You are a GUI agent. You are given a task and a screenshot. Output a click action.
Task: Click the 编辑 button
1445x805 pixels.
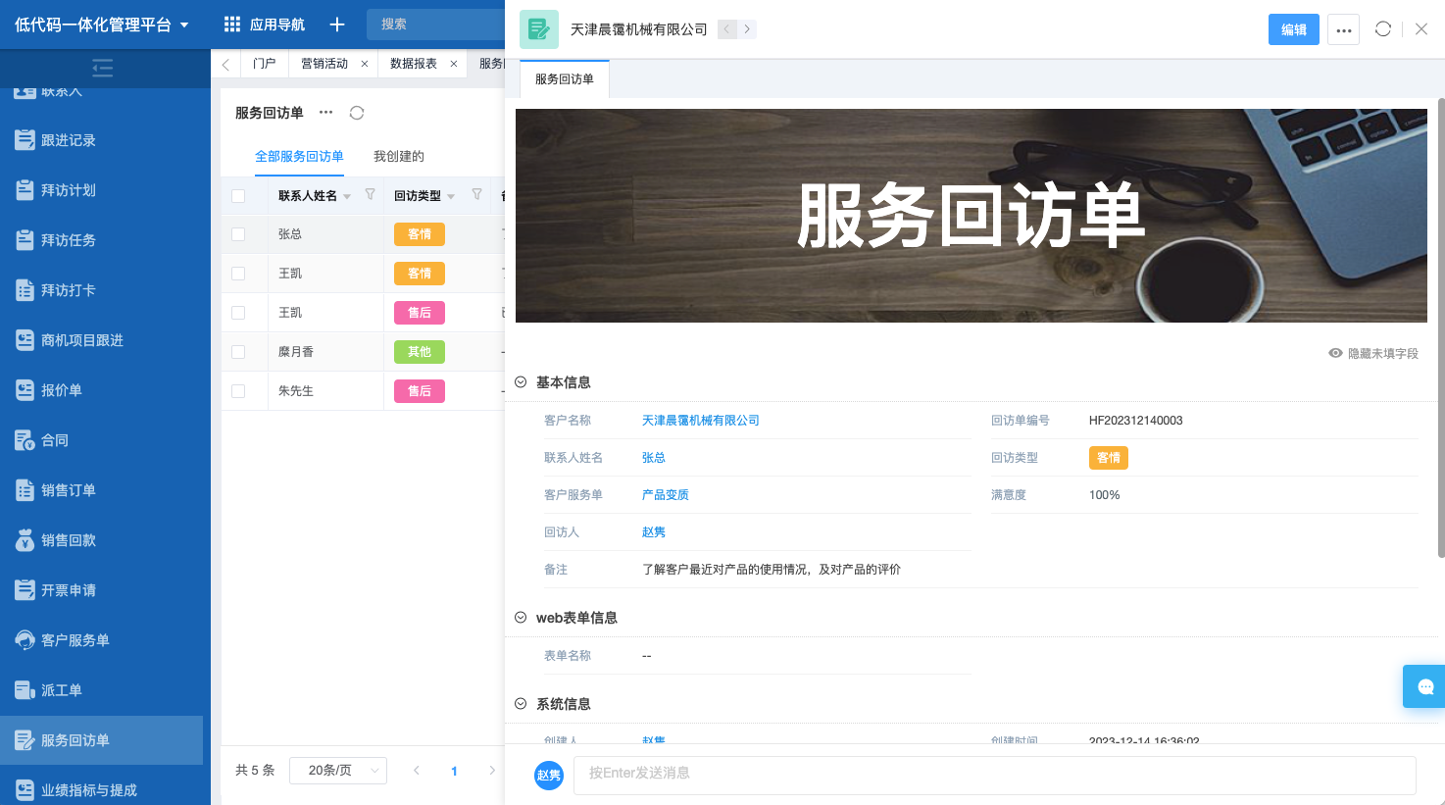point(1293,29)
